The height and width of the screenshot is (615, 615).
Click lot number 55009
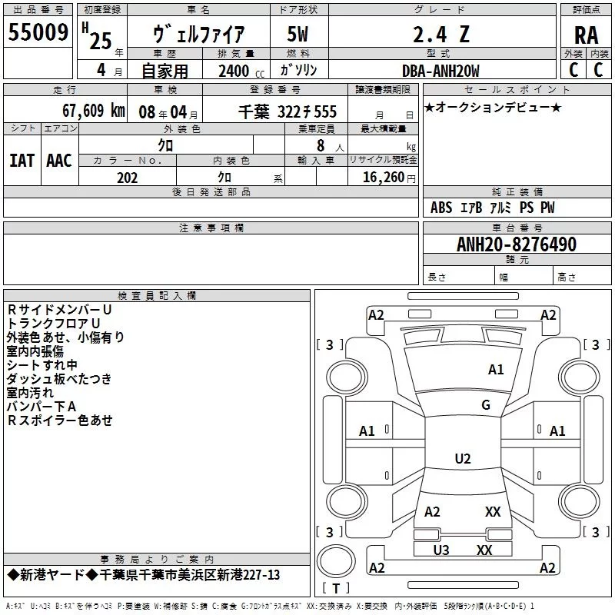(38, 32)
